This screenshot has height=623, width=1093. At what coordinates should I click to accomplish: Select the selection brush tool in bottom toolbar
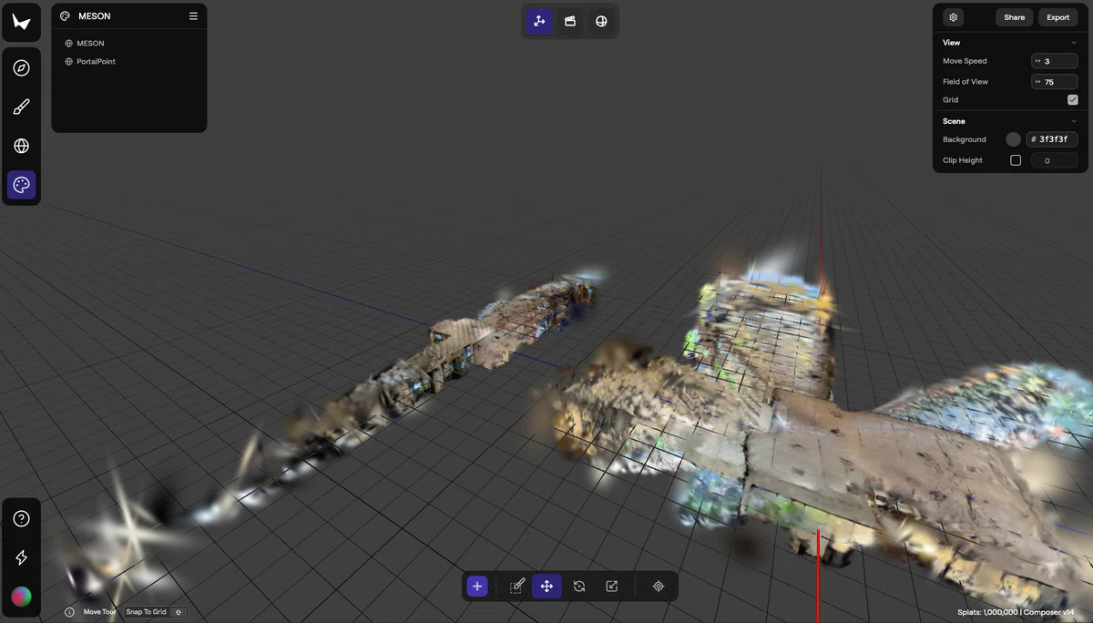pos(517,587)
